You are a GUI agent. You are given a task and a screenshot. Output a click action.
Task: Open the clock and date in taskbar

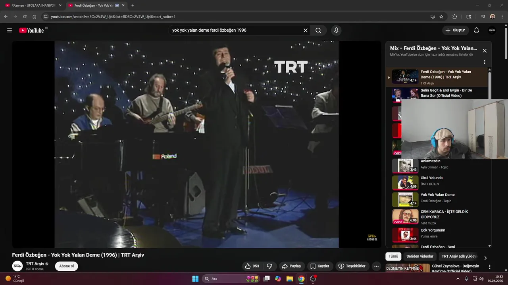click(495, 279)
